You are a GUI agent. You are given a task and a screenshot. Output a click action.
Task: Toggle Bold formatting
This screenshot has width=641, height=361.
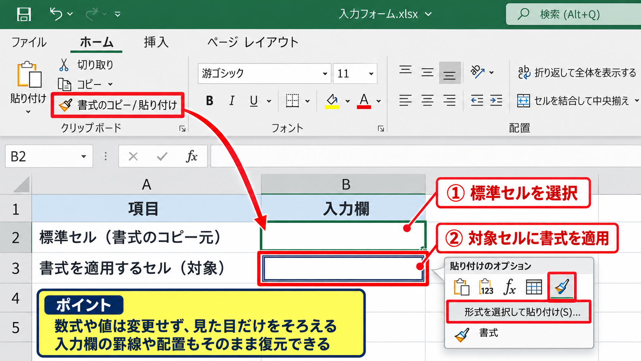point(209,101)
